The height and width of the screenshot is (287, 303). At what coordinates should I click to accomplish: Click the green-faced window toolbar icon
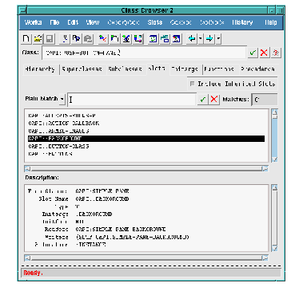click(x=153, y=39)
